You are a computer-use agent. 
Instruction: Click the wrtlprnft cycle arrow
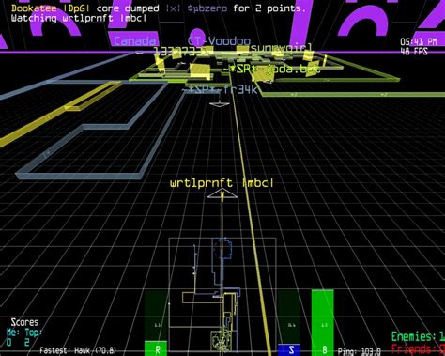tap(222, 194)
